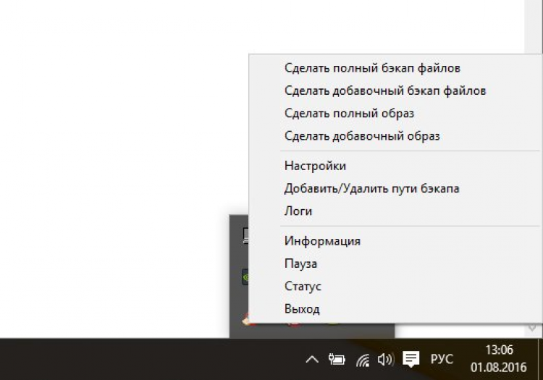View 'Статус' in the context menu
This screenshot has width=543, height=380.
[303, 286]
